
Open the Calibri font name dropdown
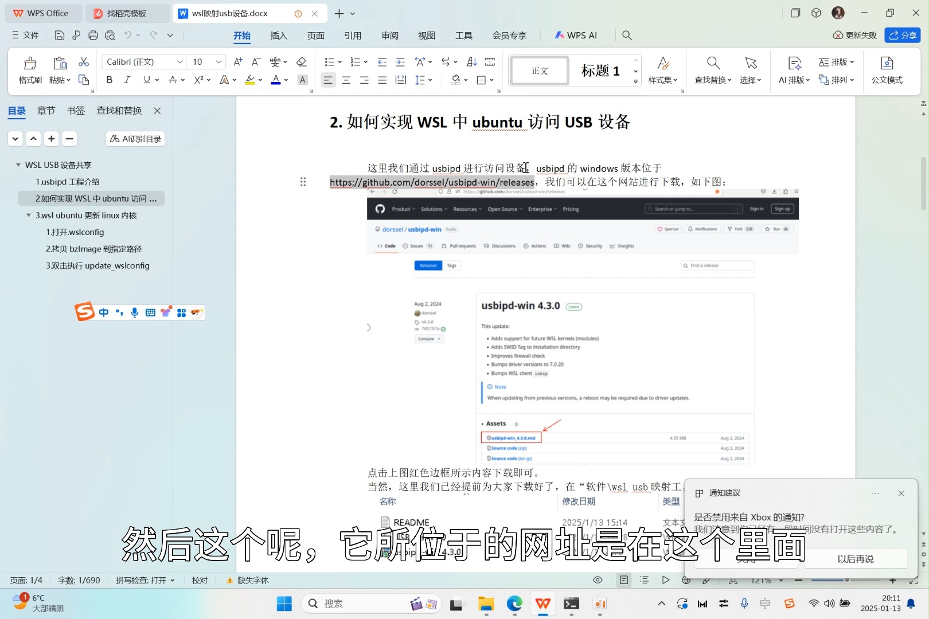click(x=179, y=62)
